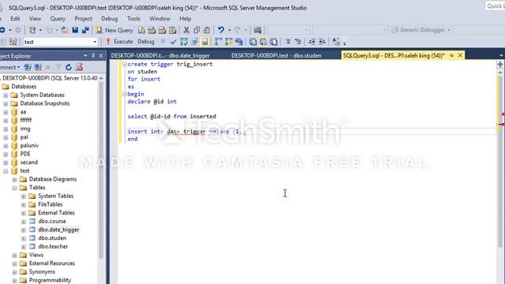The width and height of the screenshot is (505, 284).
Task: Click the Quick Launch search box
Action: (x=496, y=6)
